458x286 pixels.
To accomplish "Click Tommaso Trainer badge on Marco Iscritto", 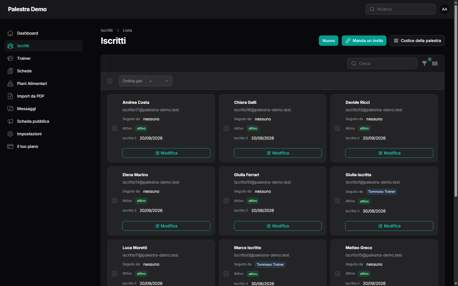I will [x=270, y=265].
